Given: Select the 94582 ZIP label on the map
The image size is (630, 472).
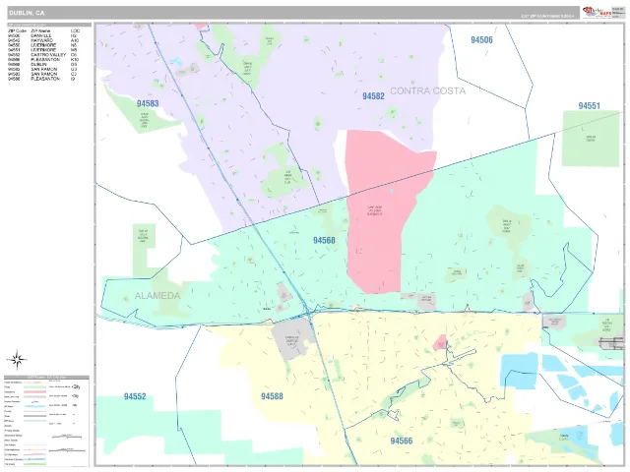Looking at the screenshot, I should click(373, 96).
